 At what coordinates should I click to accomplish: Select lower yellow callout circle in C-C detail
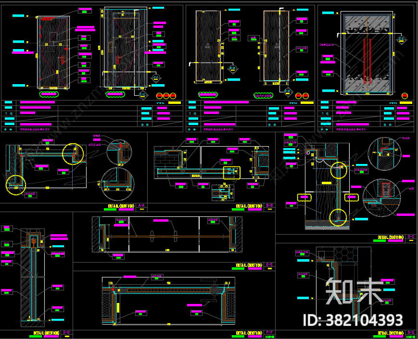[x=338, y=217]
